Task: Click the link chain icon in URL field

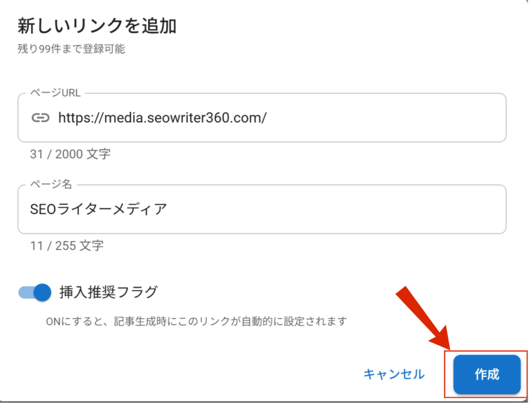Action: 40,118
